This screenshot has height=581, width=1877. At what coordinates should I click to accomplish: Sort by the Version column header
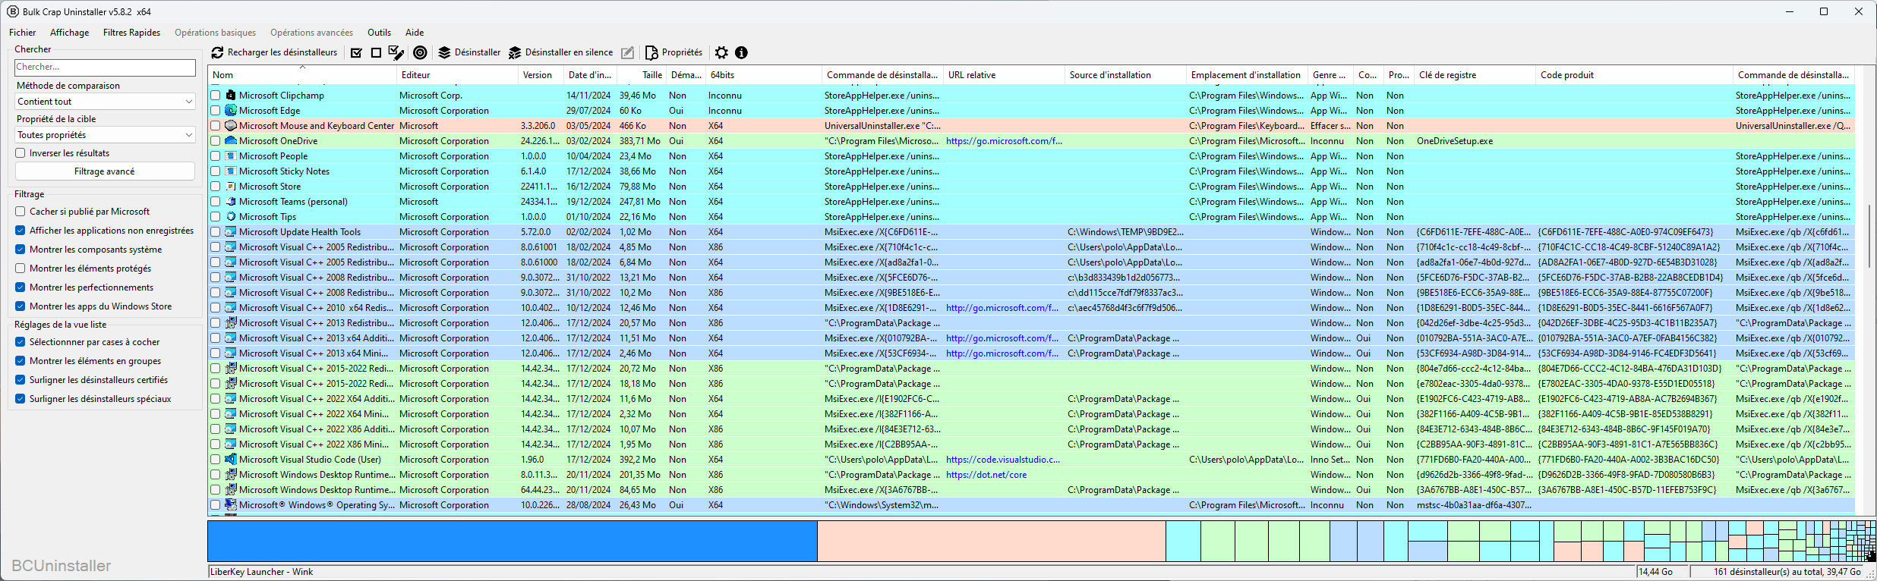[541, 75]
